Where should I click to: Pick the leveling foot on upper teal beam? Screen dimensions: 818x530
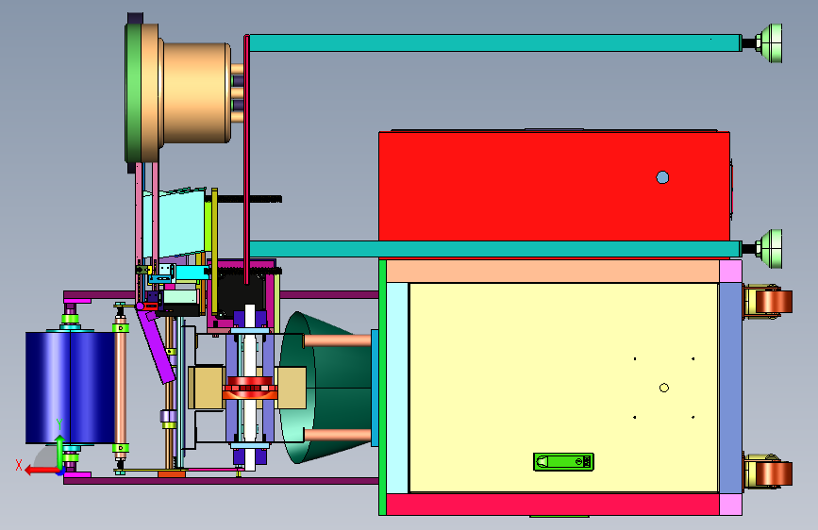coord(771,42)
